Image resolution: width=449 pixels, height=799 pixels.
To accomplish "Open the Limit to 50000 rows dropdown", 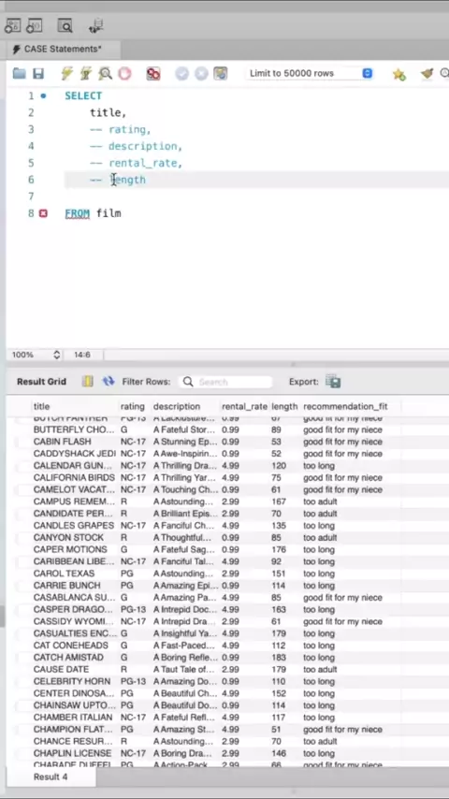I will [x=310, y=73].
